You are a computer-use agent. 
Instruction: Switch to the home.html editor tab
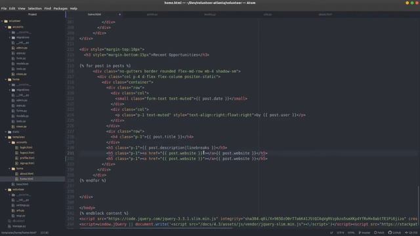point(94,14)
